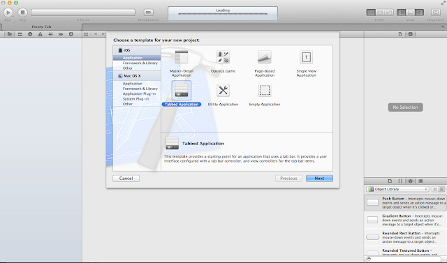Click the Run play button in toolbar
447x263 pixels.
pos(8,13)
